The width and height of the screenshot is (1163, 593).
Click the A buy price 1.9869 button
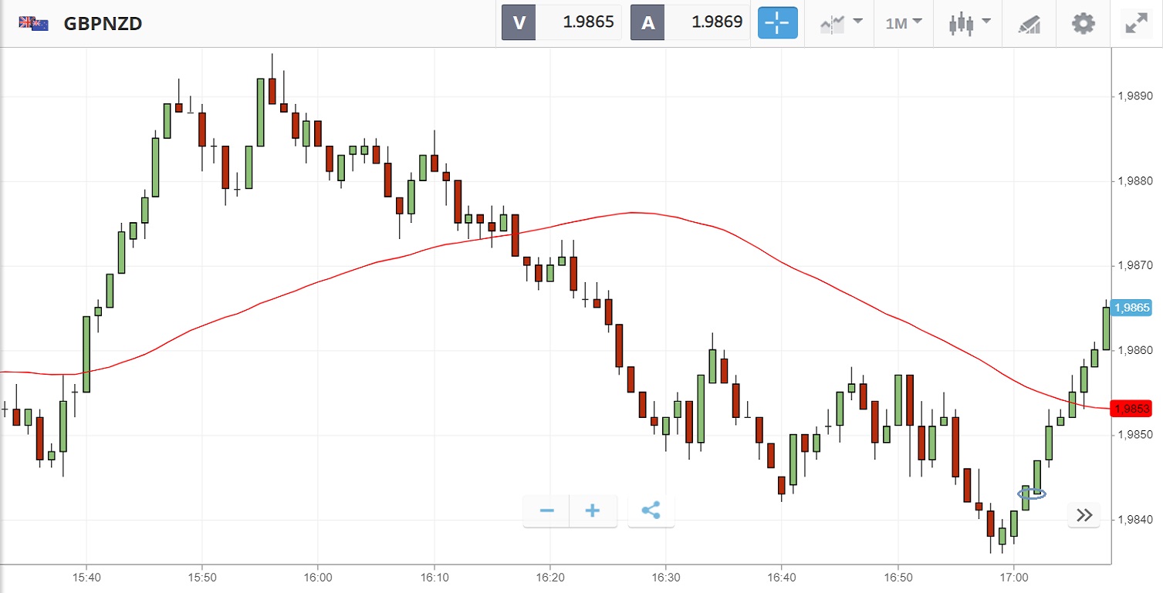click(690, 22)
